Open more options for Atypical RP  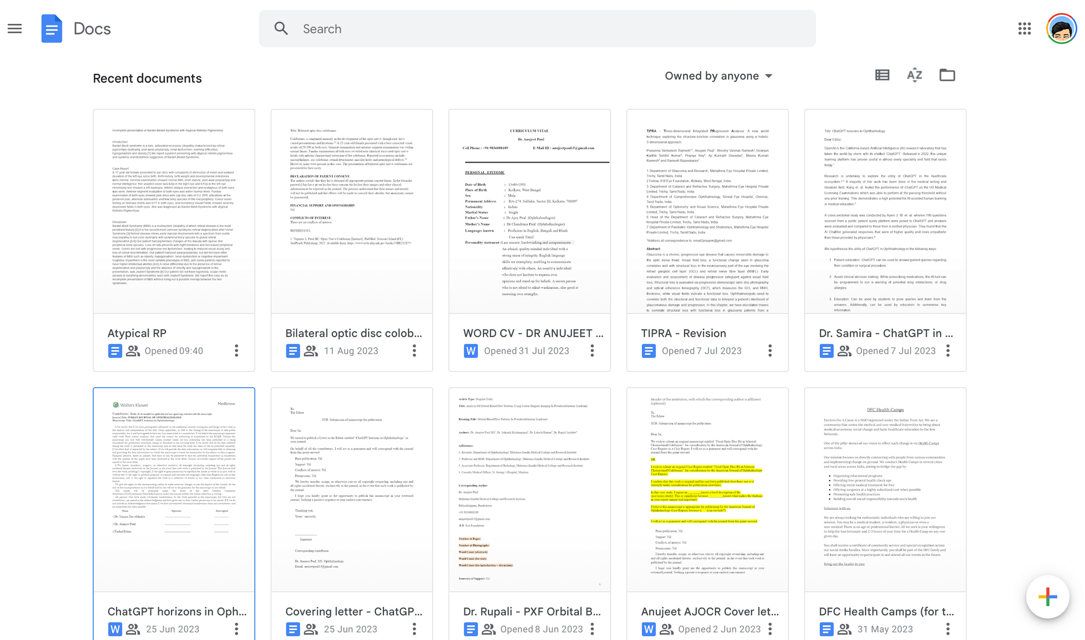coord(237,351)
